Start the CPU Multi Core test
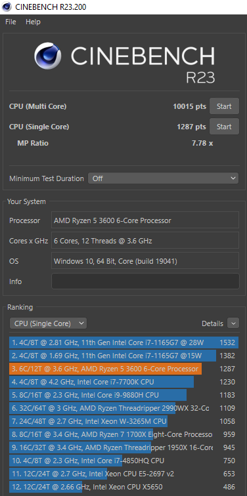The height and width of the screenshot is (496, 247). [x=224, y=106]
